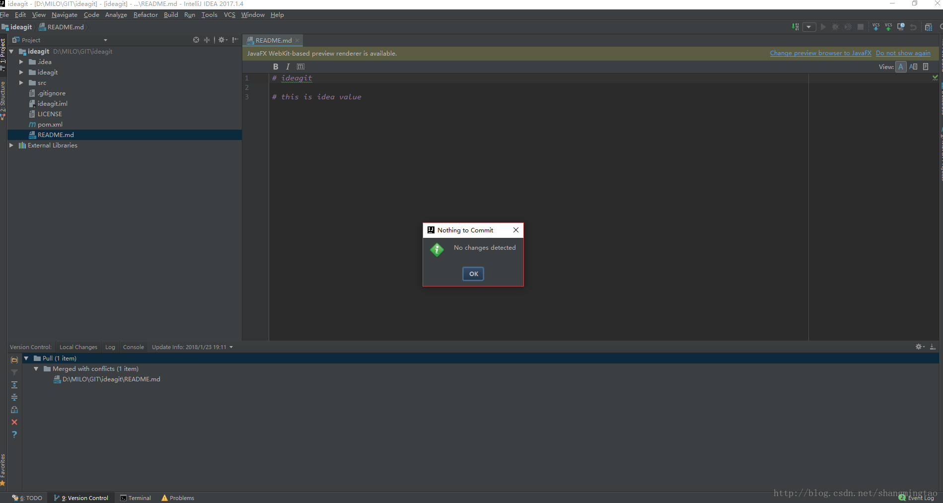
Task: Expand External Libraries node
Action: (x=11, y=145)
